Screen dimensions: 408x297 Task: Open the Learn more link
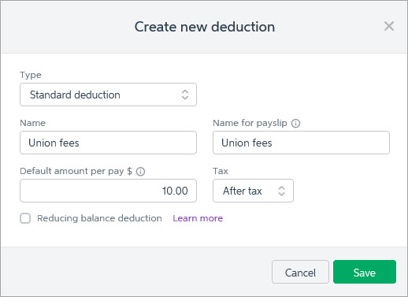[x=198, y=218]
